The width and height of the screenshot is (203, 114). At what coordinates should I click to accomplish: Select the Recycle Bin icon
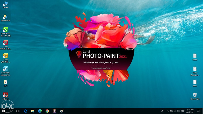tap(195, 96)
